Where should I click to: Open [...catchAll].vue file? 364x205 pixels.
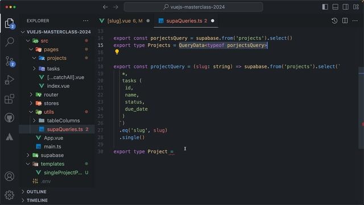65,77
